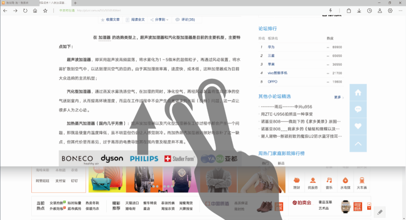
Task: Open the 女装抢新 link
Action: [57, 203]
